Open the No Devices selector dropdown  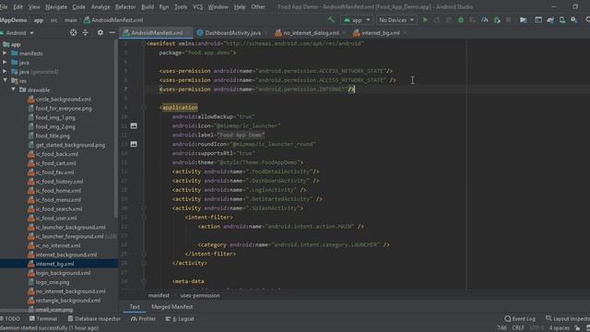point(396,20)
